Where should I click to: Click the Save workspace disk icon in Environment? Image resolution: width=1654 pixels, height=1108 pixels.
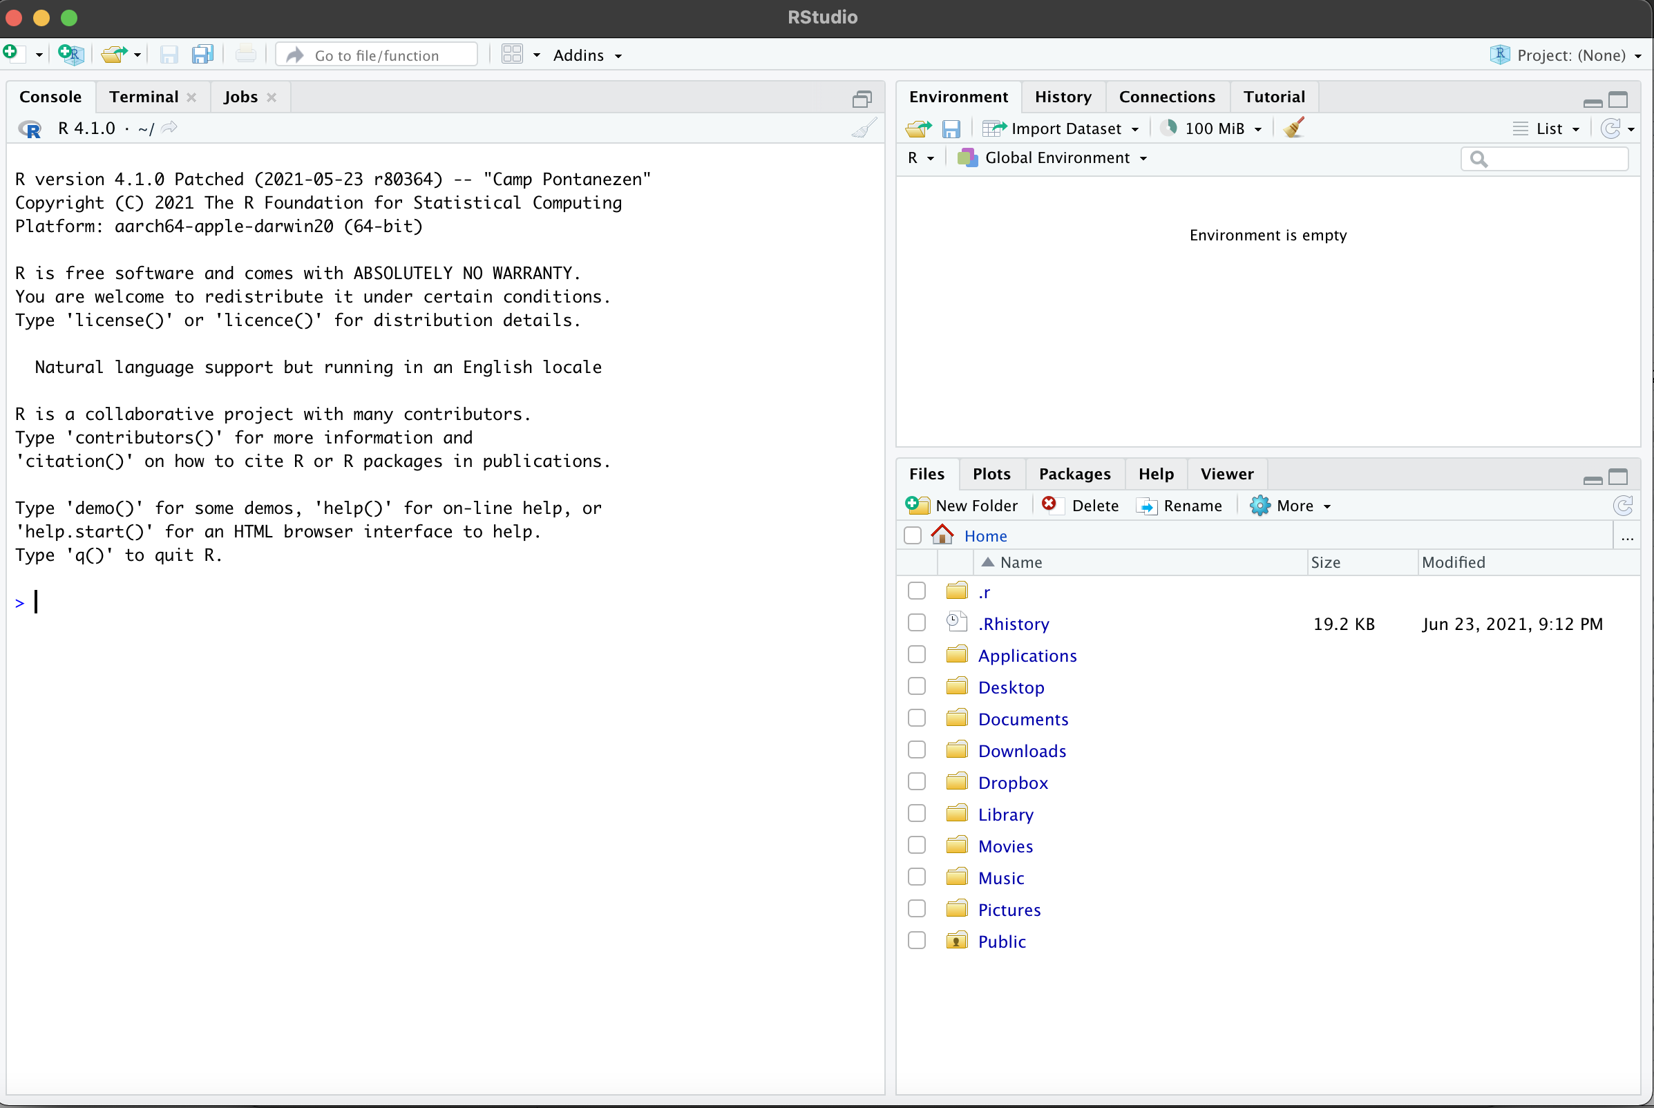click(951, 128)
